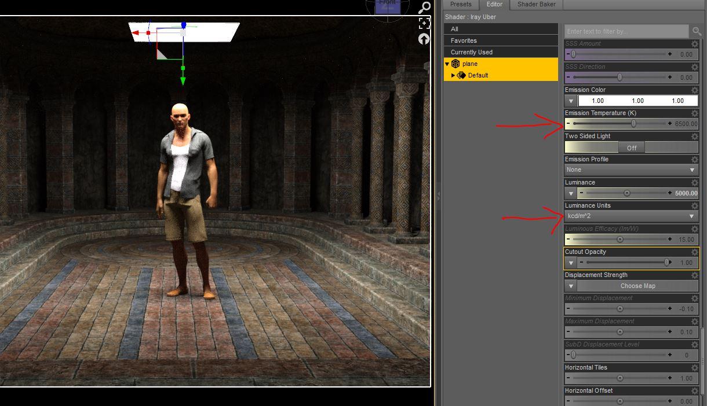Open Cutout Opacity map dropdown arrow

pos(571,263)
